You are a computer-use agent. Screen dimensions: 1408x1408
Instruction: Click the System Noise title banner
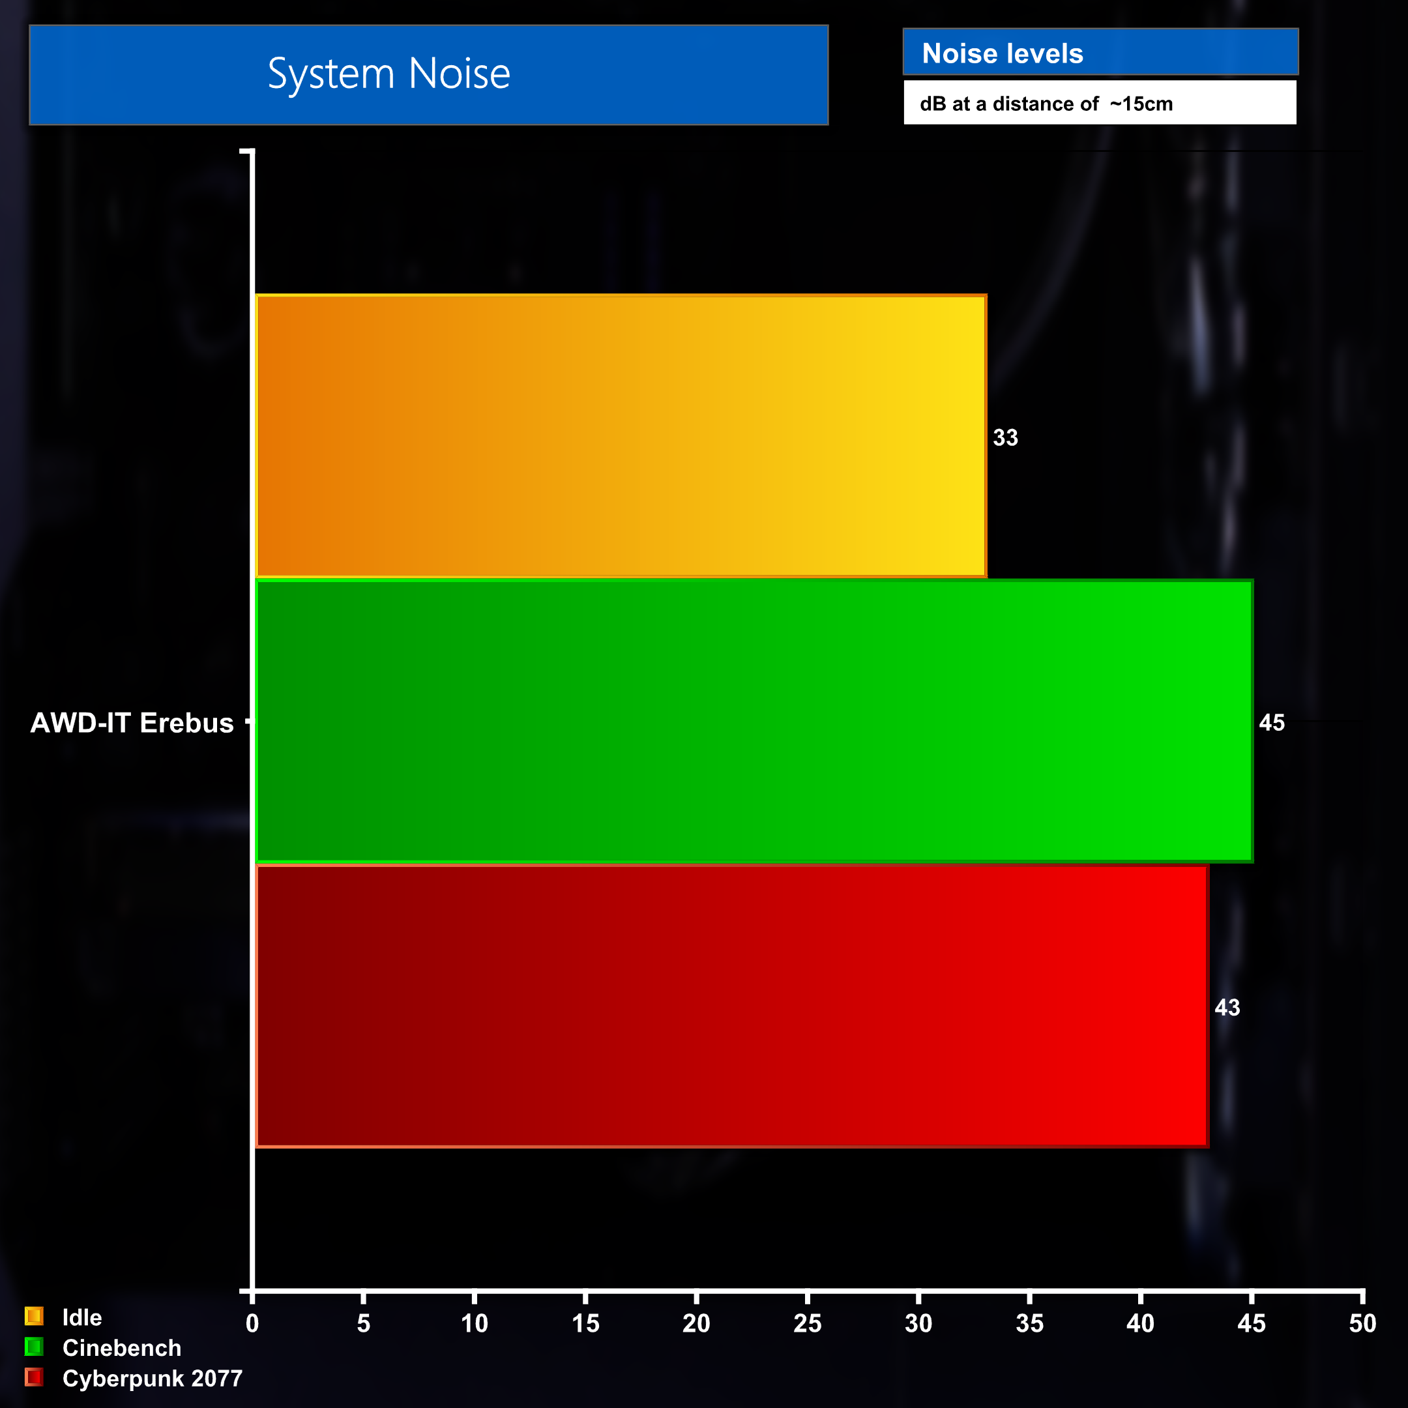pyautogui.click(x=428, y=74)
